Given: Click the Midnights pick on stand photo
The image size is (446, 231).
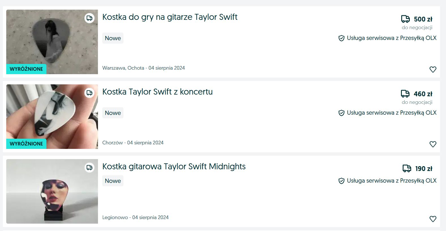Looking at the screenshot, I should pyautogui.click(x=52, y=191).
